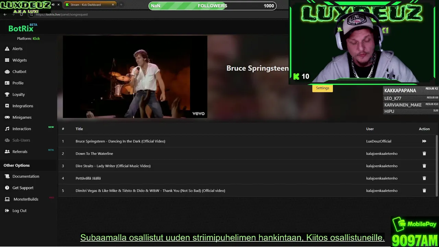Delete Dire Straits - Lady Writer from queue
The height and width of the screenshot is (247, 439).
pyautogui.click(x=424, y=166)
